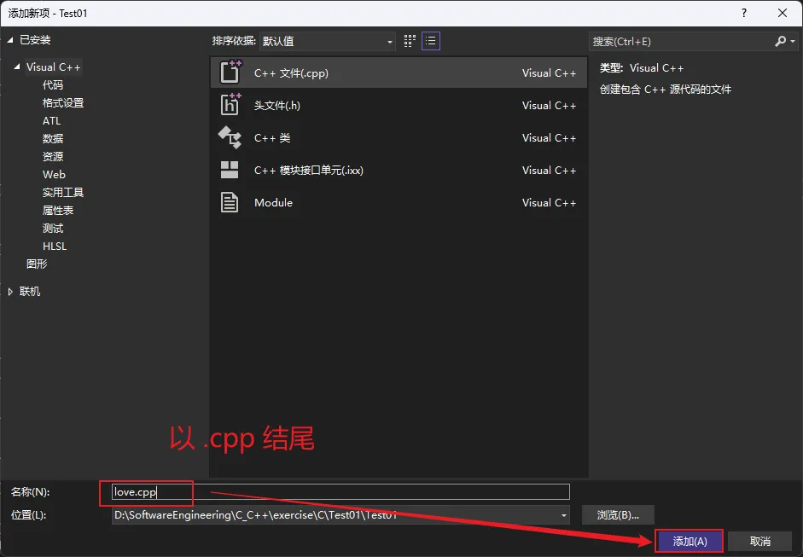Expand the 联机 tree section
Viewport: 803px width, 557px height.
point(10,292)
